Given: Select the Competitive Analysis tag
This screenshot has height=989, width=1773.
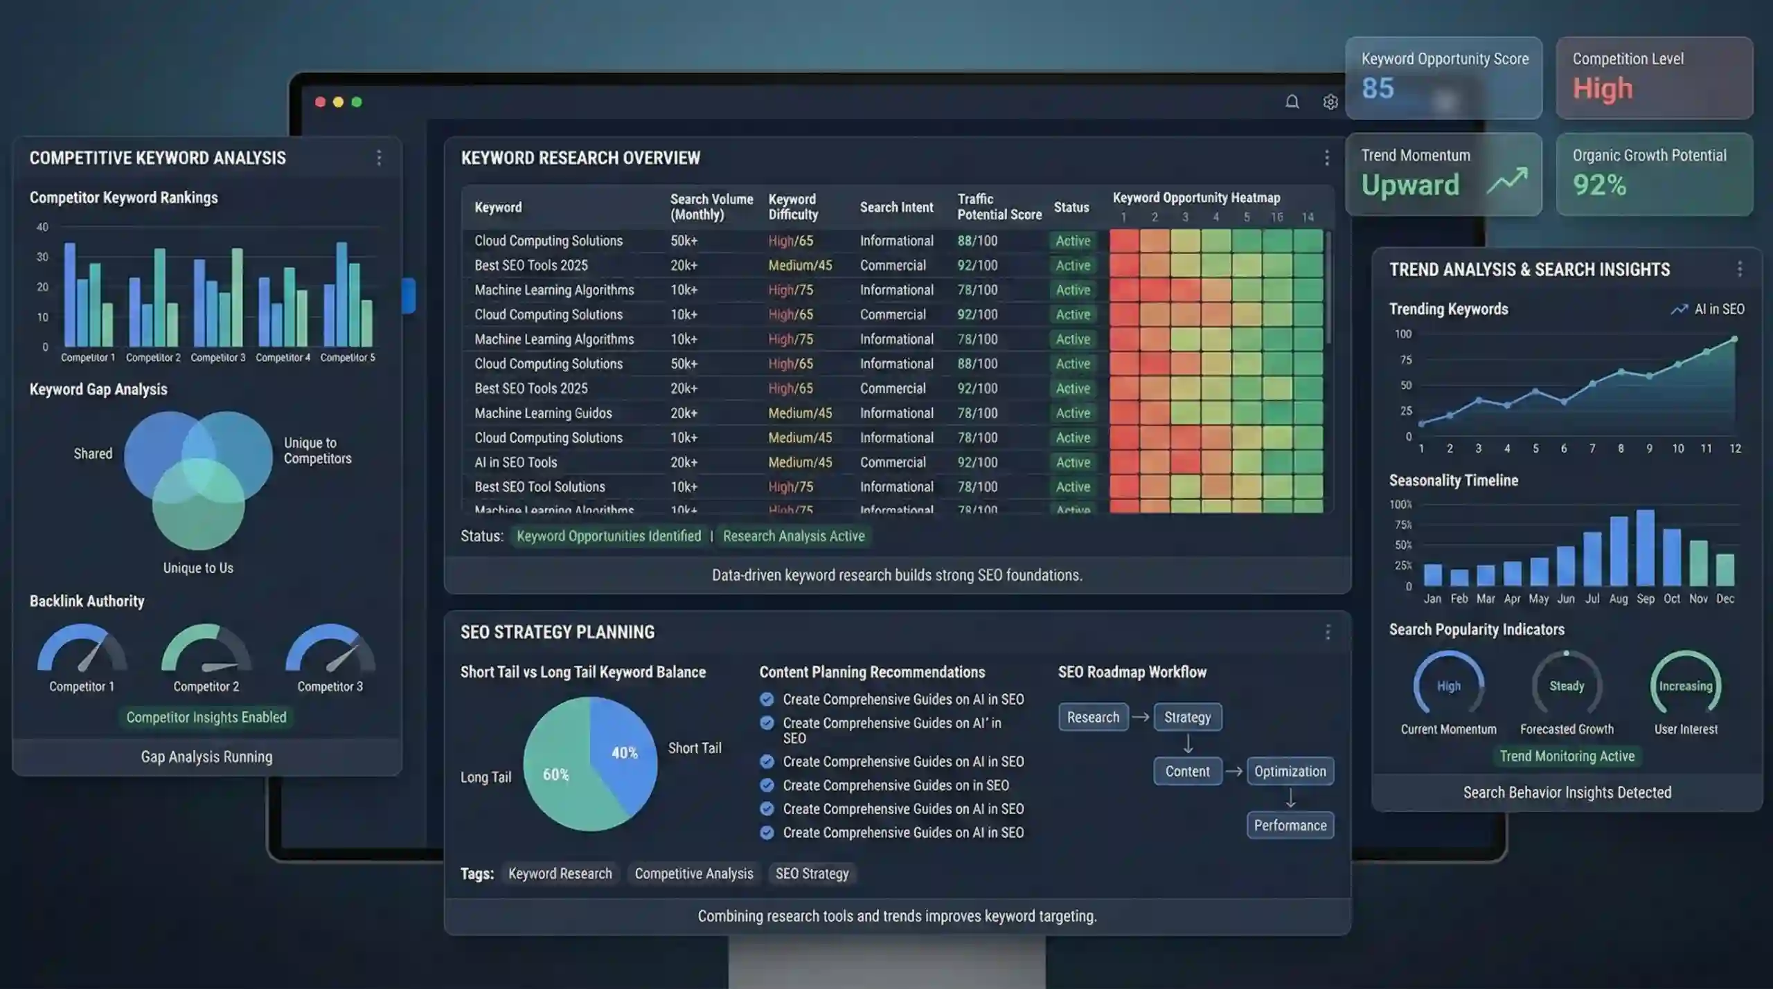Looking at the screenshot, I should tap(693, 873).
